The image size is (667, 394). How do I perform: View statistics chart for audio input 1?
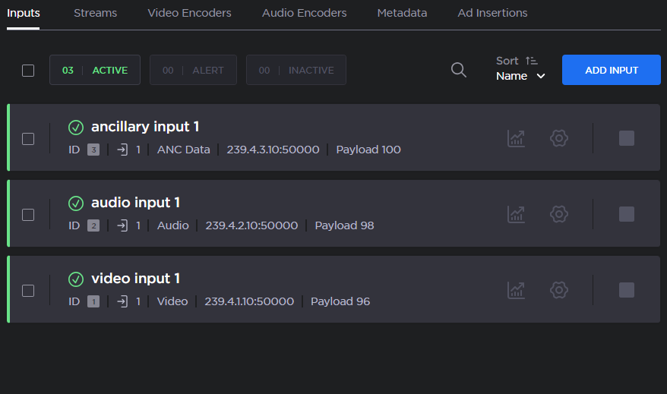[516, 214]
